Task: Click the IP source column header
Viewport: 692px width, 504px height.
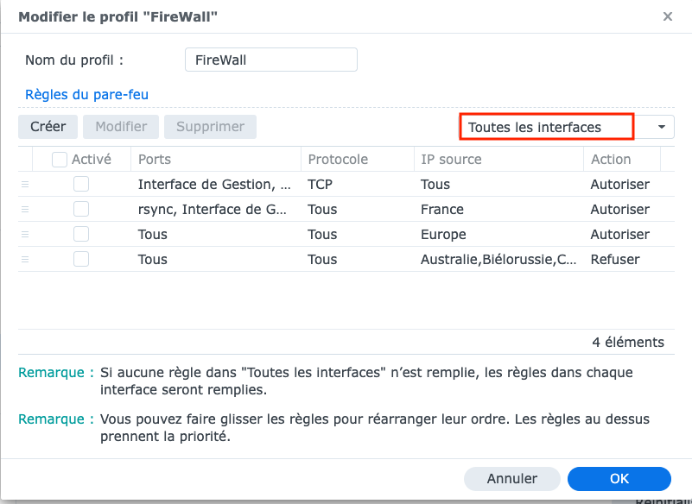Action: (498, 159)
